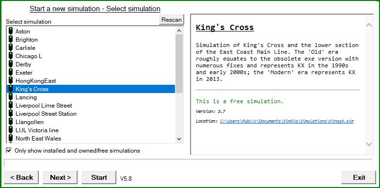This screenshot has height=188, width=380.
Task: Click the signal icon beside Exeter
Action: tap(11, 73)
